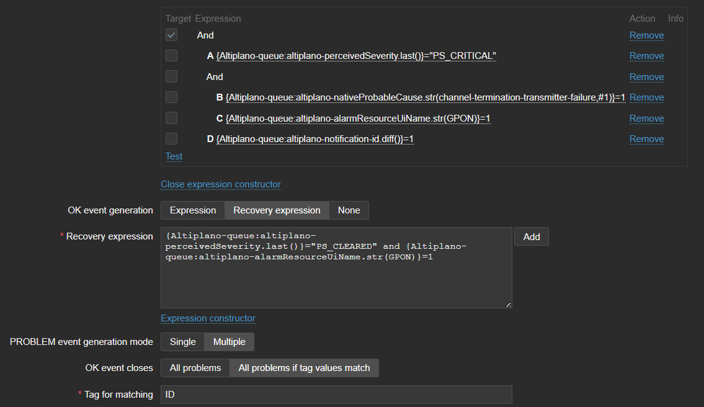
Task: Tick the checkbox beside expression D
Action: (171, 139)
